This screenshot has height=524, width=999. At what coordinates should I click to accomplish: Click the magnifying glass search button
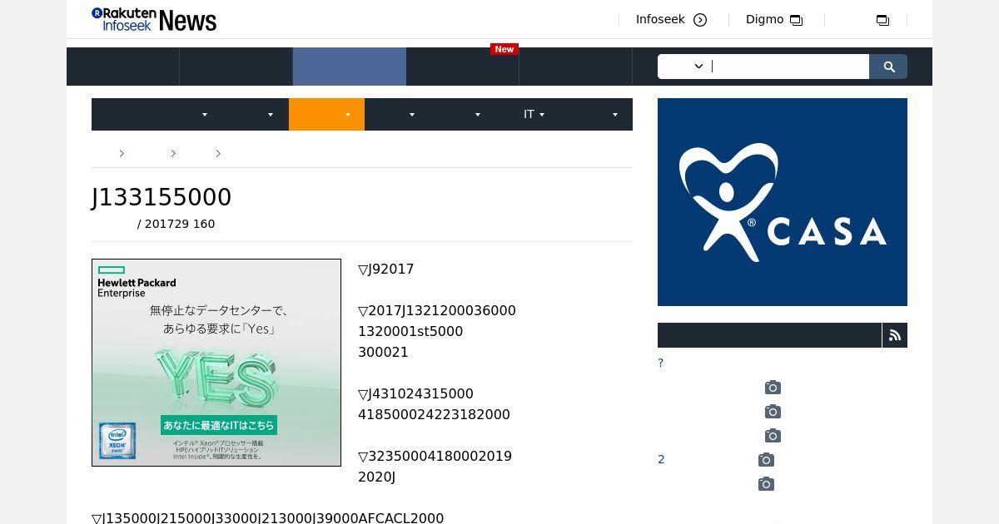pyautogui.click(x=888, y=67)
